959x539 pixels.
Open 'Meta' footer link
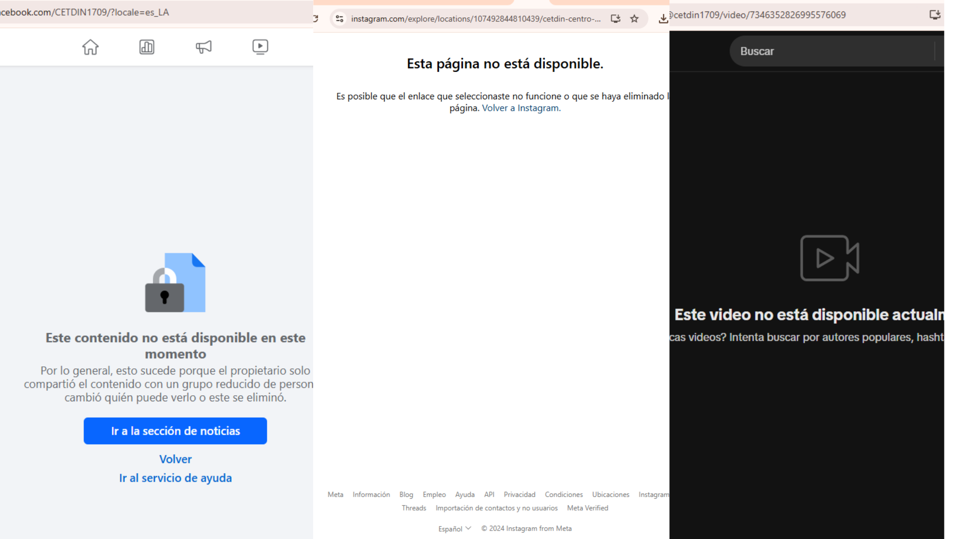coord(335,495)
